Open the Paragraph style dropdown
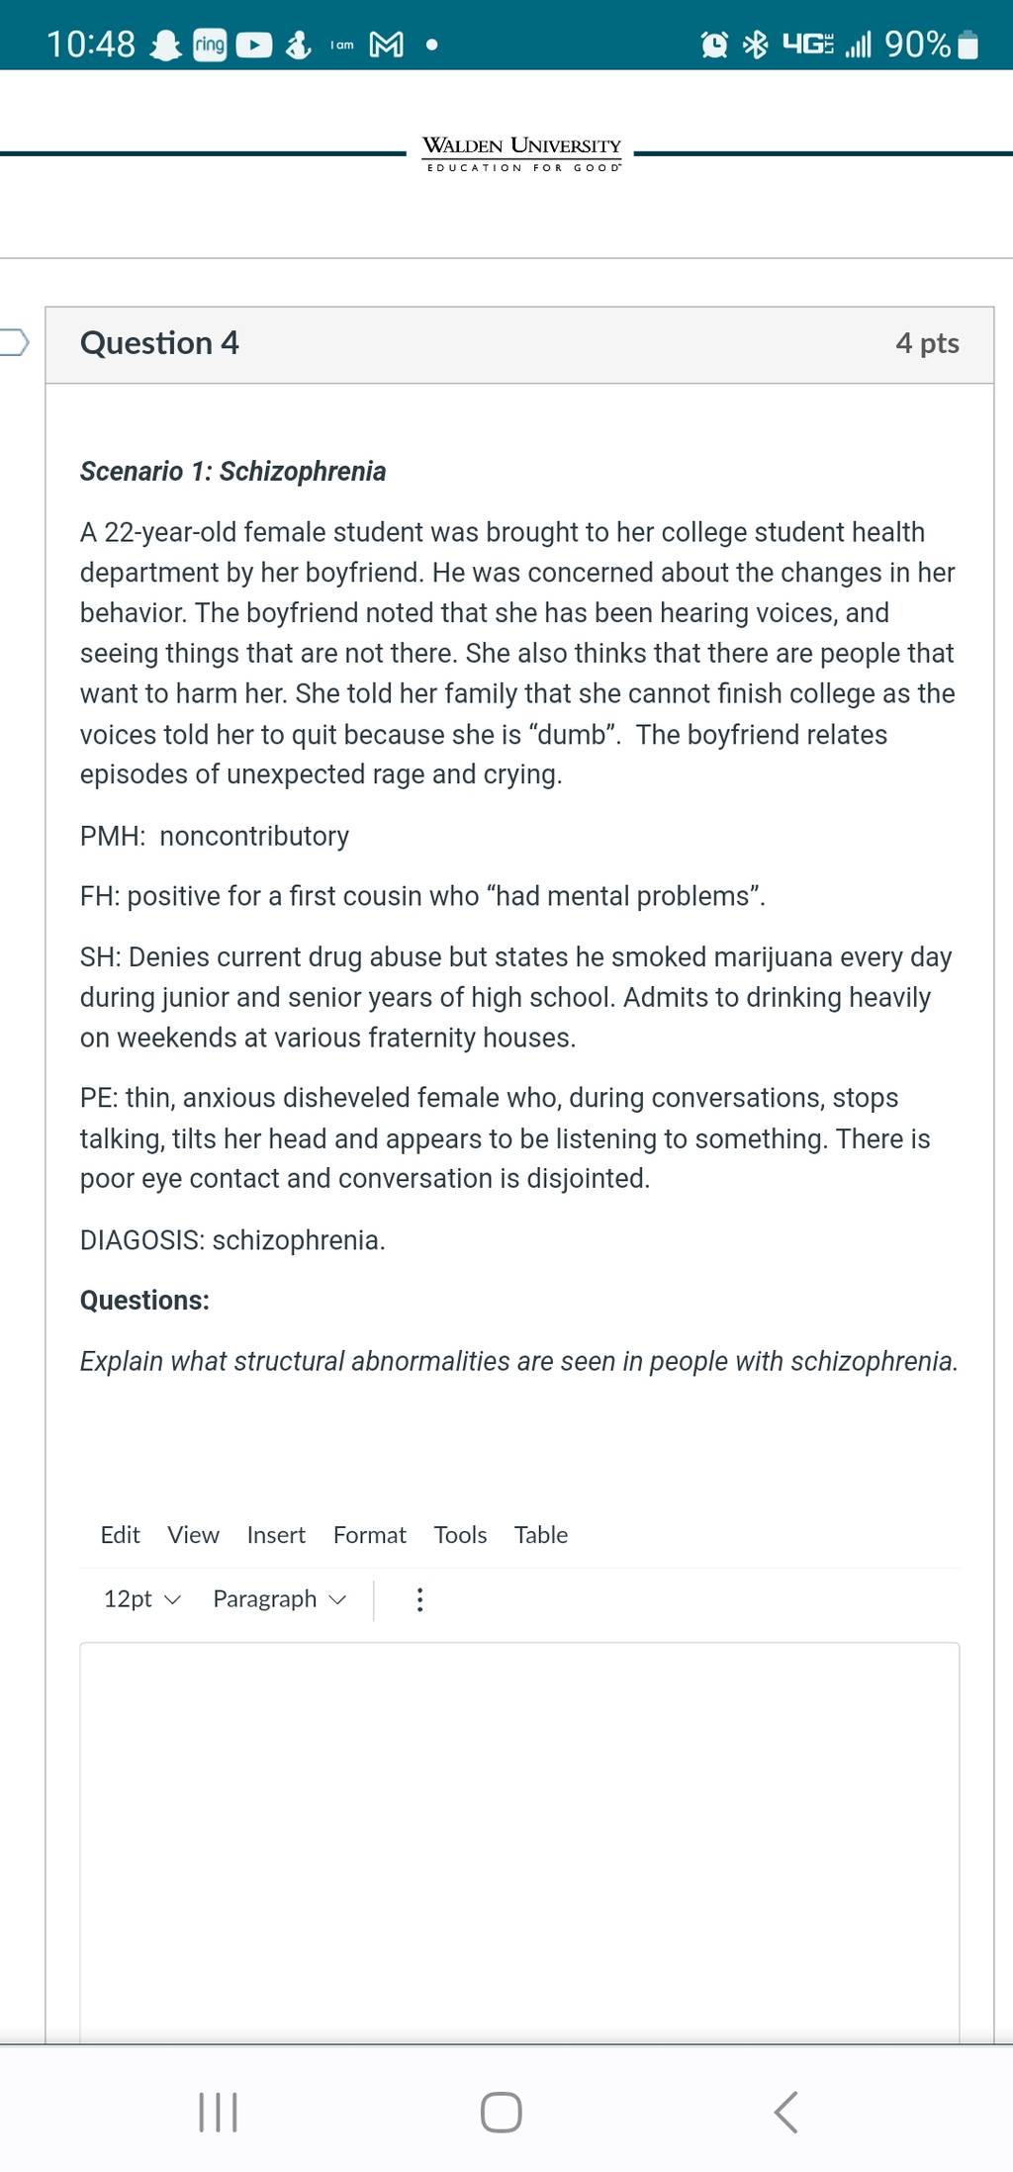 [280, 1599]
